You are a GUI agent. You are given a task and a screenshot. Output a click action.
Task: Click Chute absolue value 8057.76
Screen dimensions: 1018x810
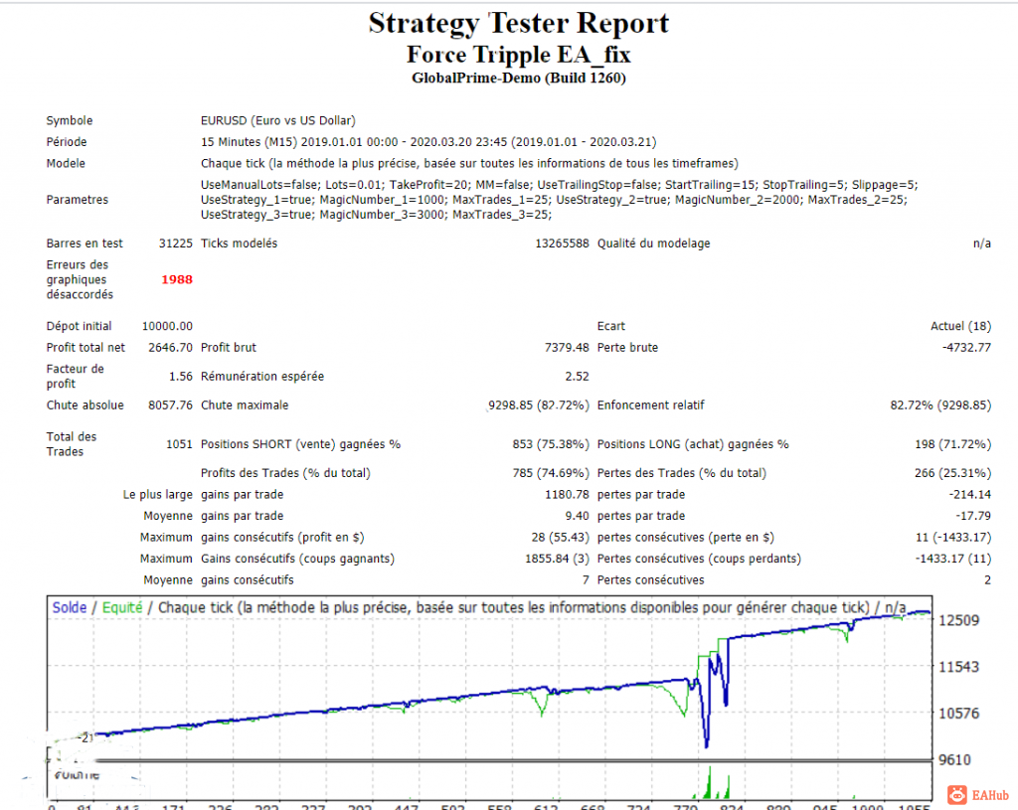point(170,405)
